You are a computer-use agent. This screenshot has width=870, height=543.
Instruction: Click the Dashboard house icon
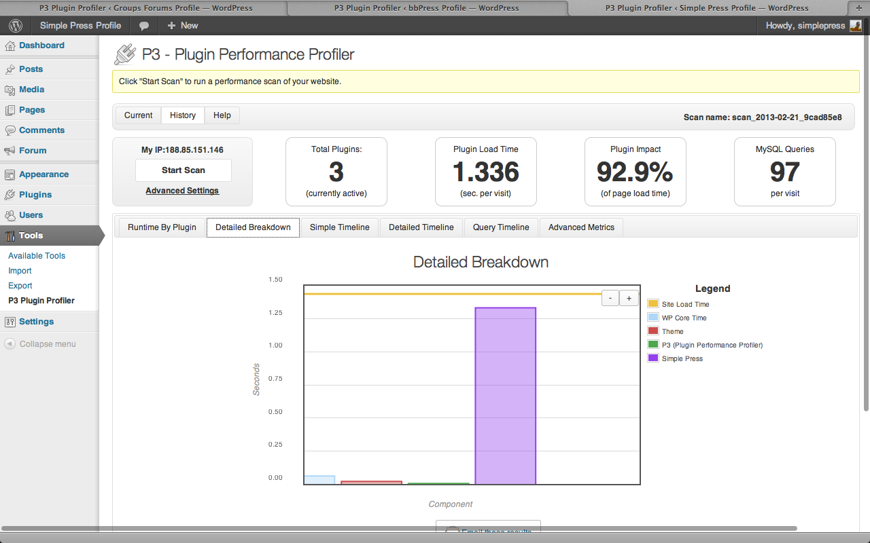(10, 46)
